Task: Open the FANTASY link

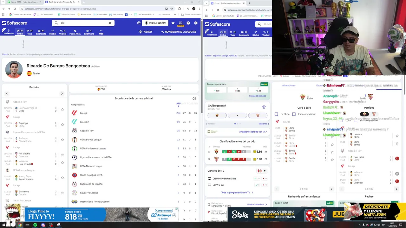Action: 145,32
